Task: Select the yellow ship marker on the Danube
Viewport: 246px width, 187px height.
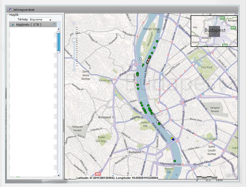Action: point(172,138)
